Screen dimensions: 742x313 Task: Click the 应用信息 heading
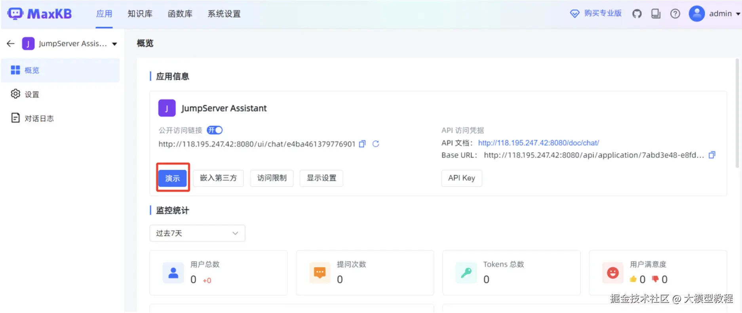point(172,76)
